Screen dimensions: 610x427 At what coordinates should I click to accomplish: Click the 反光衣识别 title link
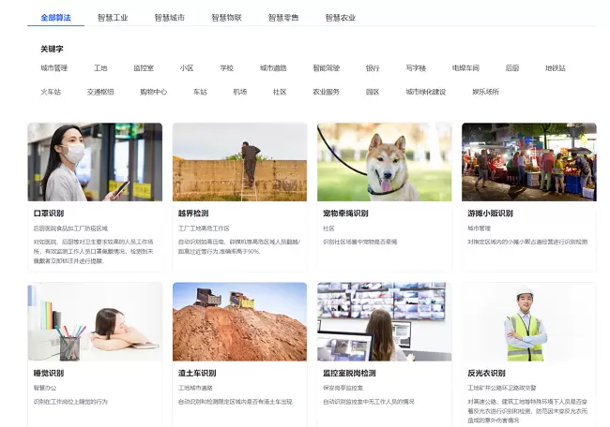486,373
